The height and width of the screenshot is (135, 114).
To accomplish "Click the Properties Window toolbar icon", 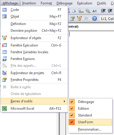I will [72, 19].
